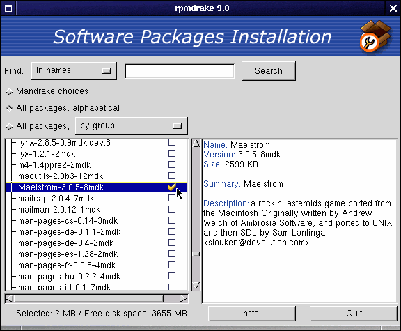Click the horizontal scroll right arrow
401x331 pixels.
pos(184,299)
